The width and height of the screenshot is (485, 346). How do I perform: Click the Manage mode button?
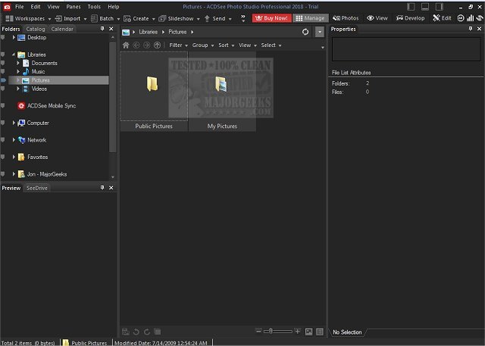[311, 17]
